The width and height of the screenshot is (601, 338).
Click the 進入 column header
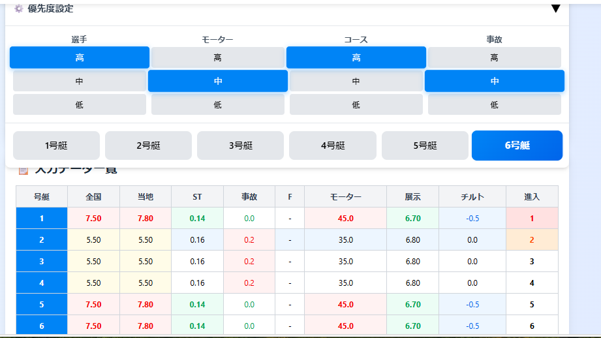tap(532, 196)
